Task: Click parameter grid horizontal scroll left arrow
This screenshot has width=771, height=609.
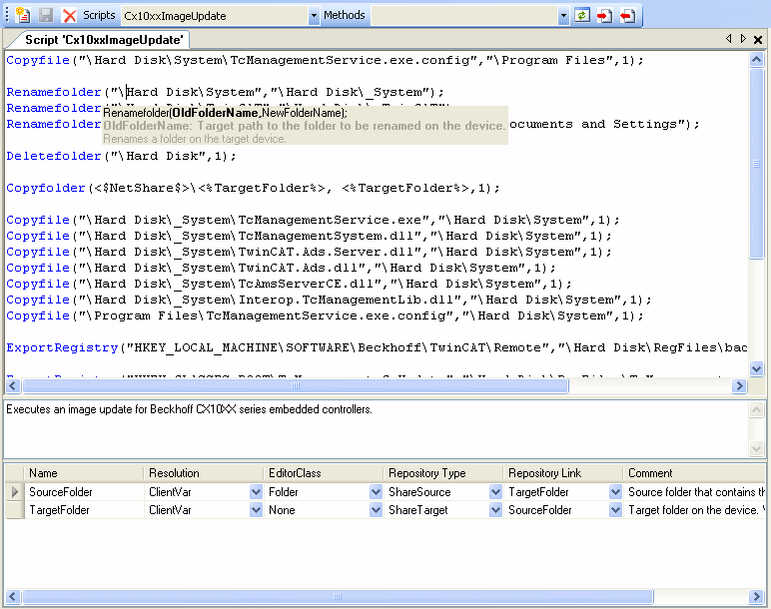Action: coord(13,597)
